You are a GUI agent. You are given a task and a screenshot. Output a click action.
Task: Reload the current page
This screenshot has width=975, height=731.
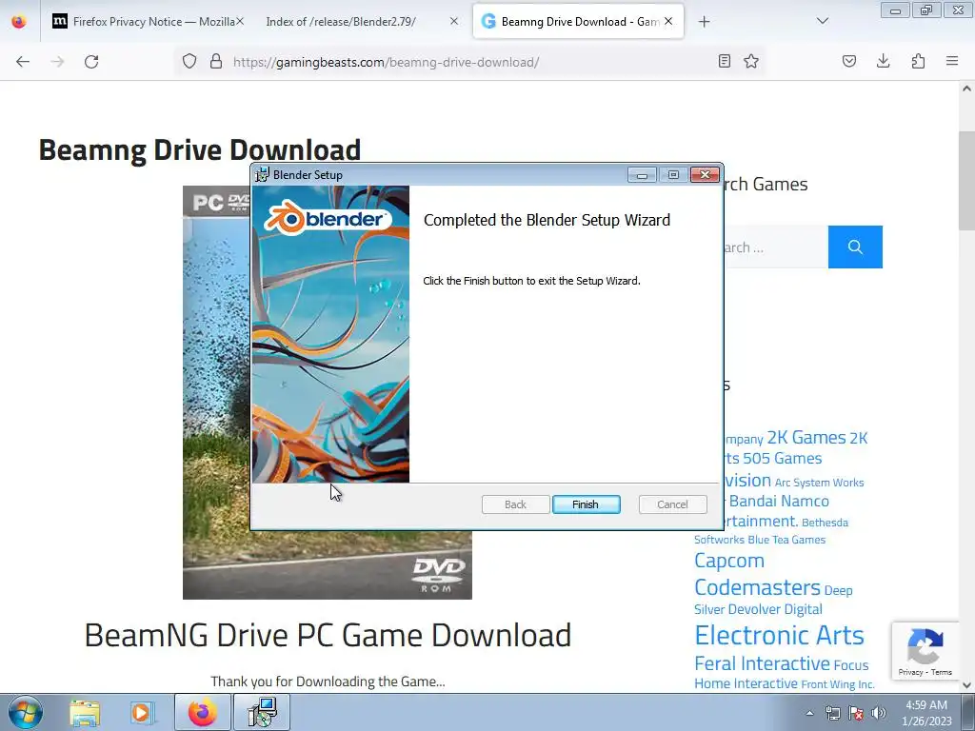[x=91, y=62]
